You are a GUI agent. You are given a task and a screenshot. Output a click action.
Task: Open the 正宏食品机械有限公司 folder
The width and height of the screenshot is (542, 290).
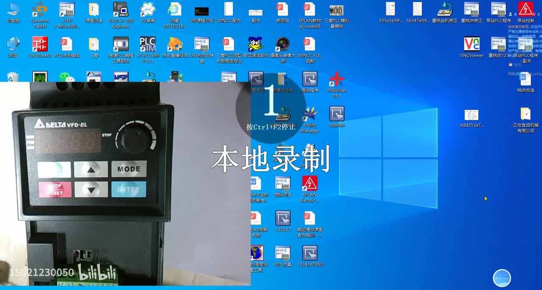525,120
